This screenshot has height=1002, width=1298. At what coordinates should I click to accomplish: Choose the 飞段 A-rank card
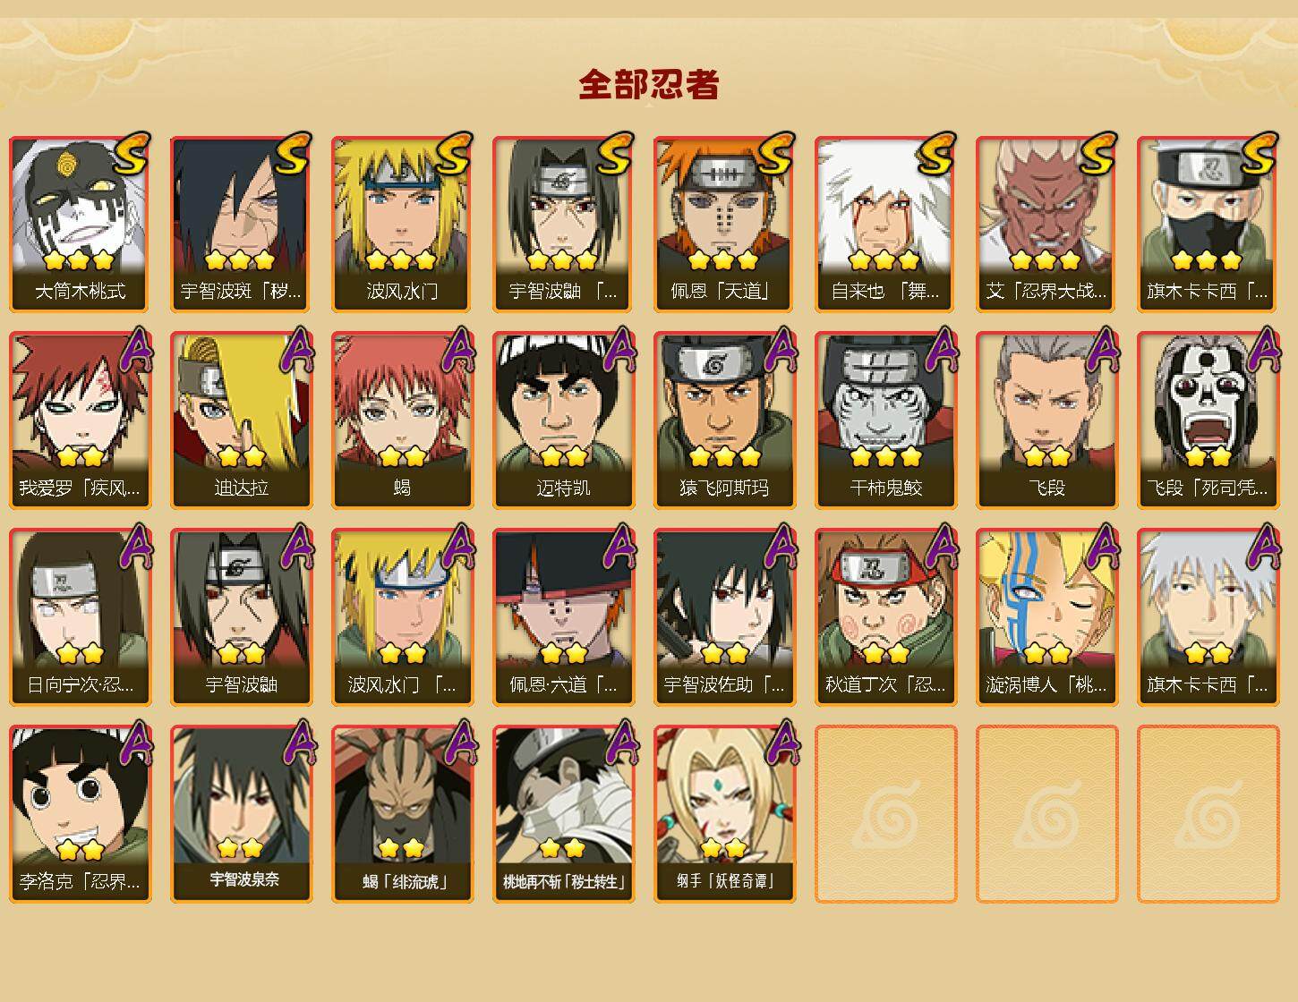click(x=1046, y=420)
